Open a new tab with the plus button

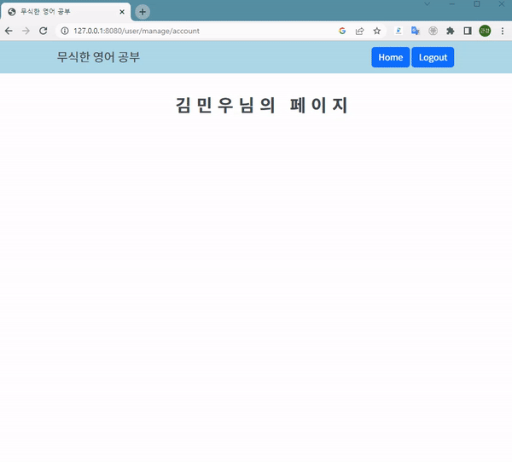[x=143, y=12]
